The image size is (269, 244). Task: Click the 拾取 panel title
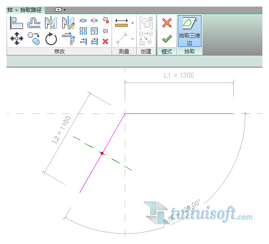click(189, 51)
